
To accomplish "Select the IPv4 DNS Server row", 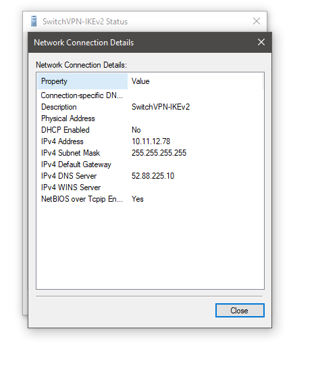I will click(151, 176).
